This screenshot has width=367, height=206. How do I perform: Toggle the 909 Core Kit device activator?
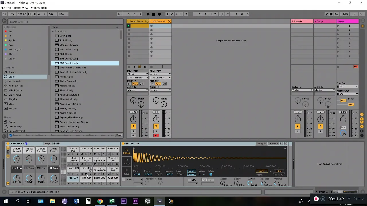8,144
